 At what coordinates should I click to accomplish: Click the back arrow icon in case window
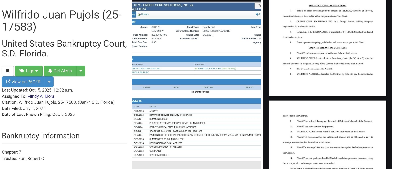click(257, 14)
